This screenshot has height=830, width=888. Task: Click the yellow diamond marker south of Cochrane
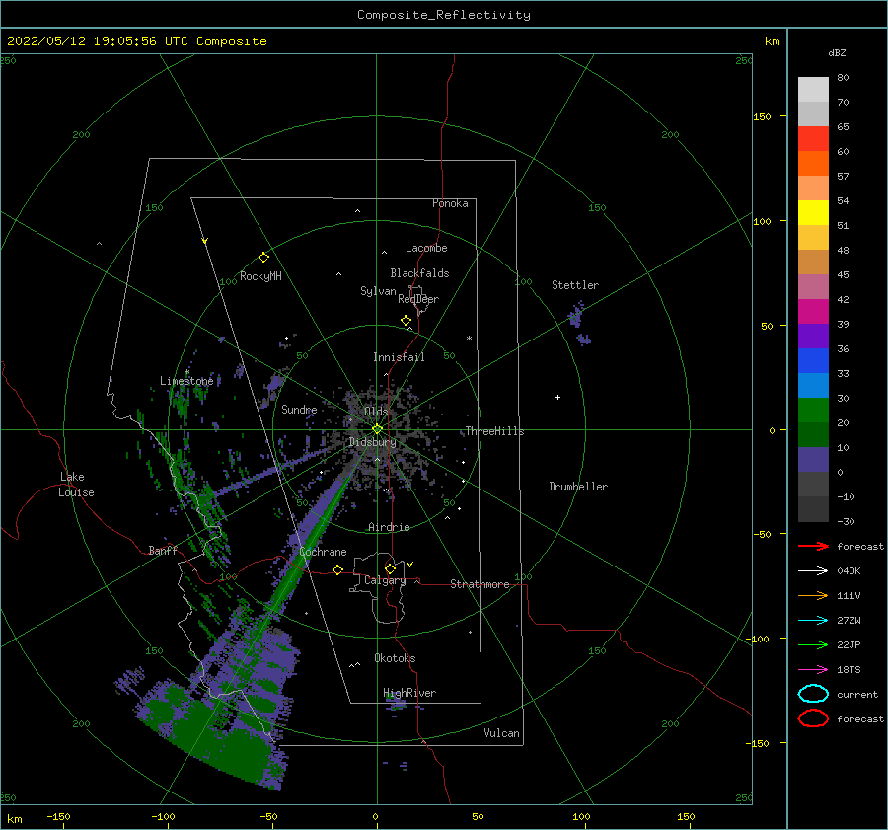pos(338,569)
